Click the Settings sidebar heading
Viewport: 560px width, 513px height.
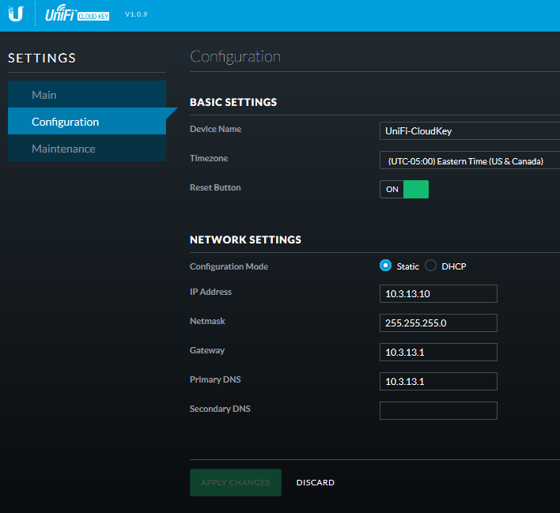coord(42,58)
